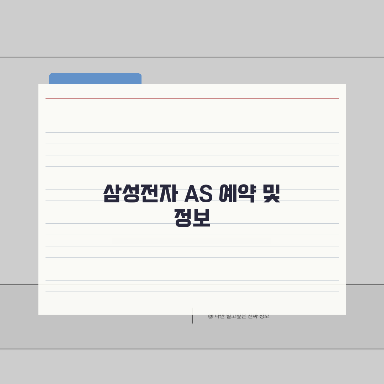Click the title line "삼성전자 AS 예약 및"
The height and width of the screenshot is (384, 384).
[x=192, y=194]
